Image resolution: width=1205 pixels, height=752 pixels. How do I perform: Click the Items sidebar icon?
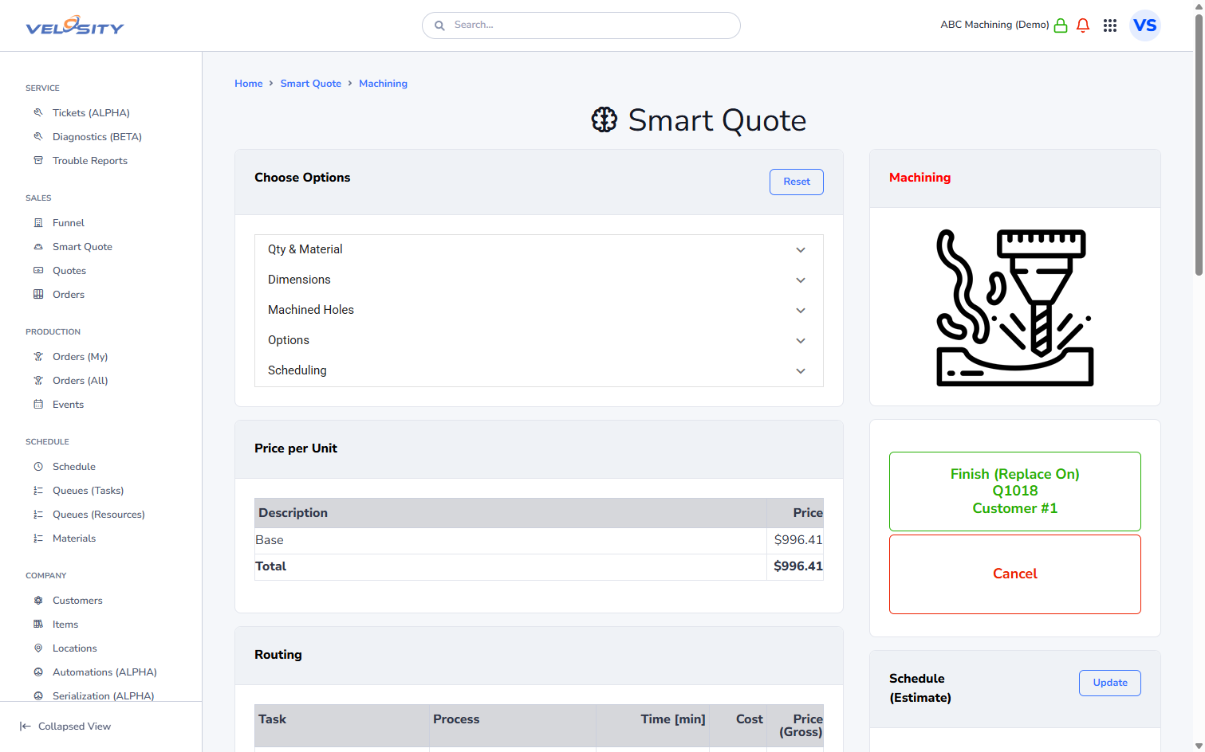click(x=38, y=624)
